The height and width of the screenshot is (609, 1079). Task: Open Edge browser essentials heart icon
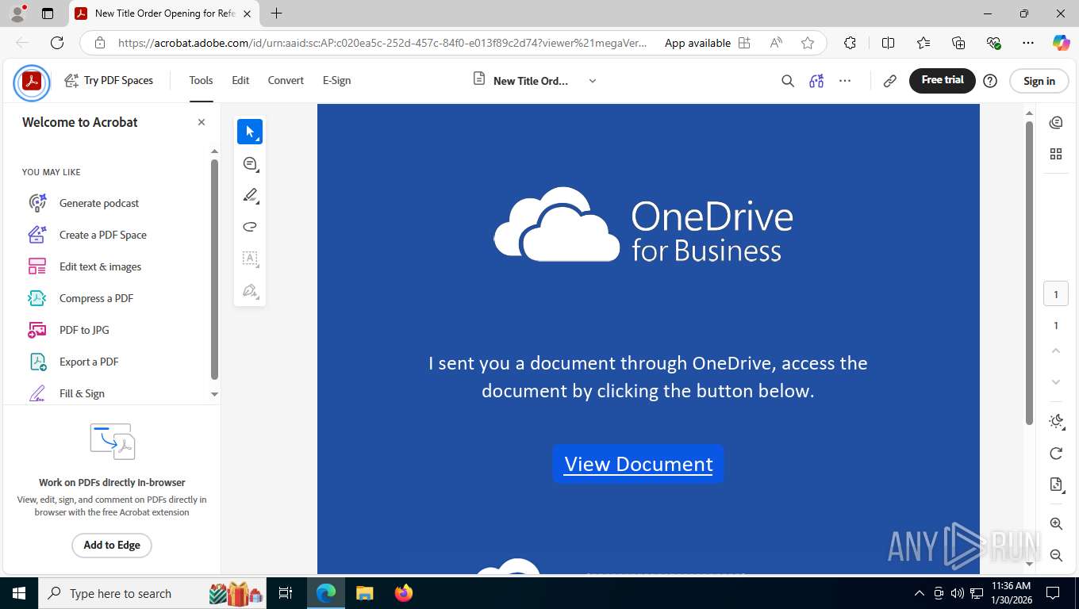click(x=994, y=43)
